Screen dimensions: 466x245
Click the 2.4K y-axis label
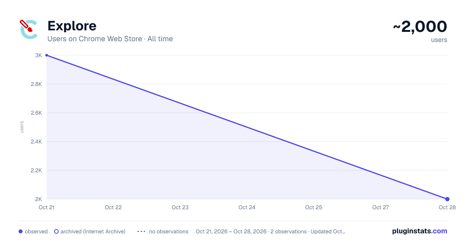click(36, 142)
